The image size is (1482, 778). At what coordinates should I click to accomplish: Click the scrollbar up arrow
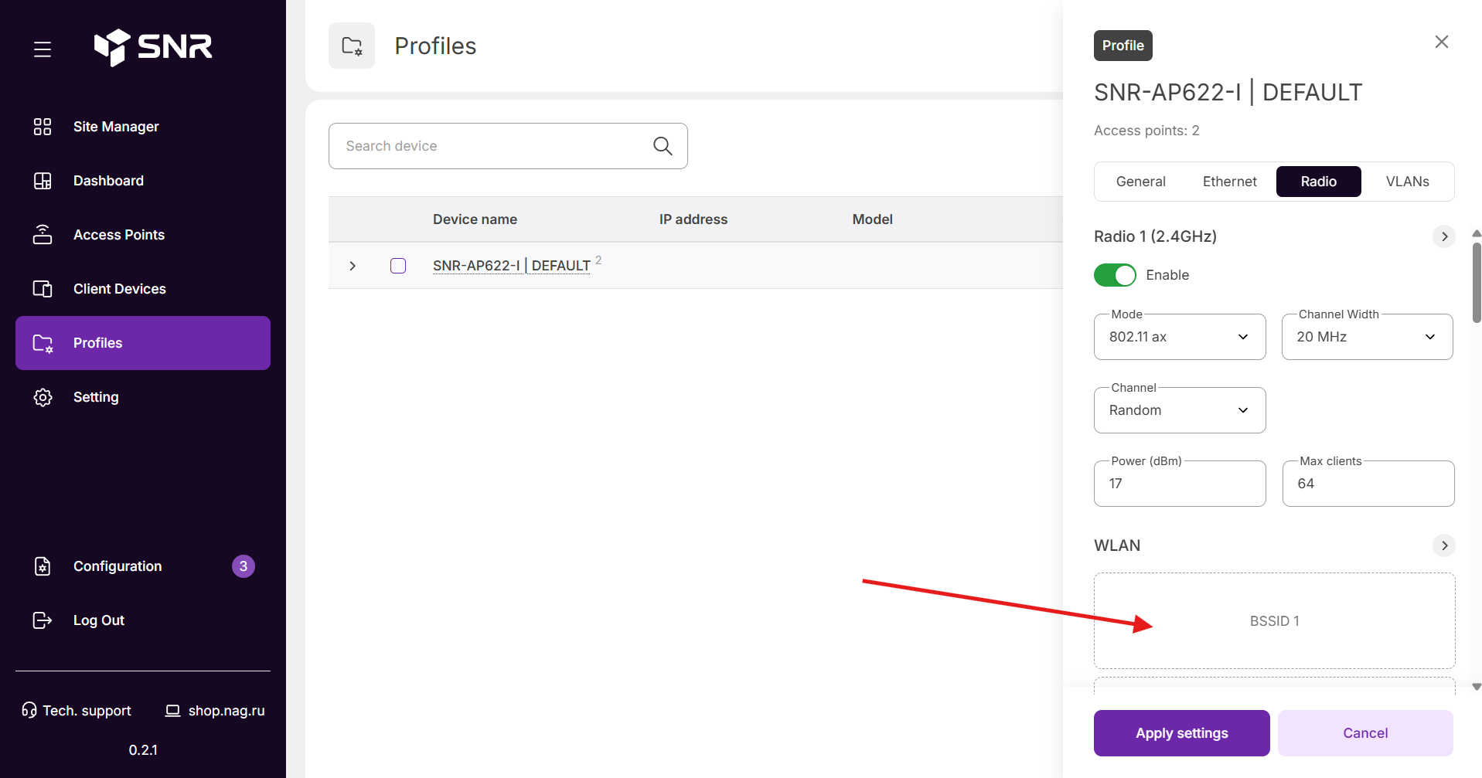point(1477,233)
